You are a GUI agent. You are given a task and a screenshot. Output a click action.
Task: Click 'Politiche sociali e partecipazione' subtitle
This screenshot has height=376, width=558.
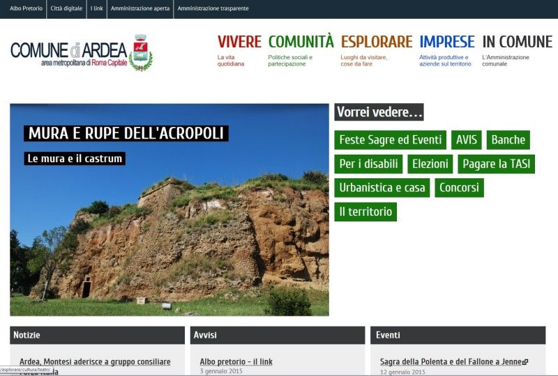point(290,61)
